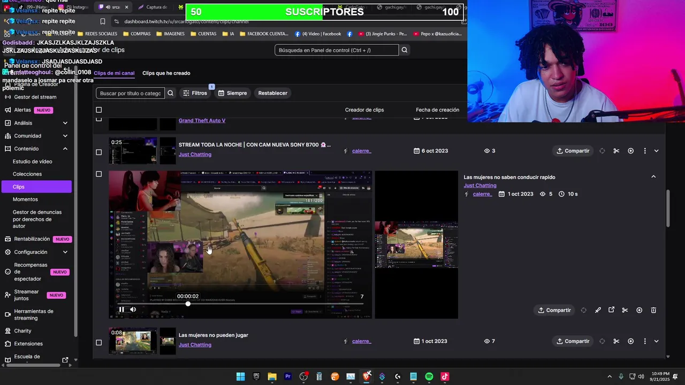The width and height of the screenshot is (685, 385).
Task: Click calerre_ creator link for 6 oct clip
Action: [x=361, y=151]
